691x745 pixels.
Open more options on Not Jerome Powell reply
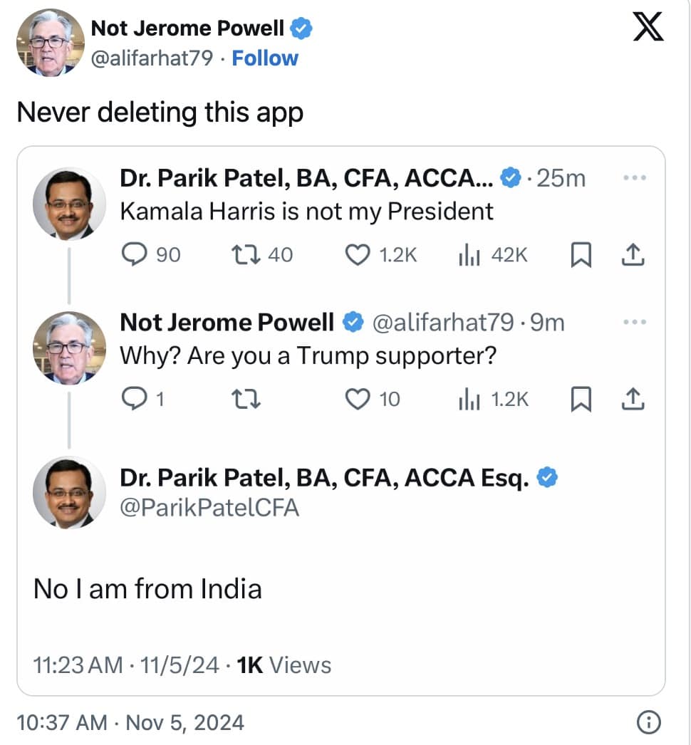pos(633,323)
